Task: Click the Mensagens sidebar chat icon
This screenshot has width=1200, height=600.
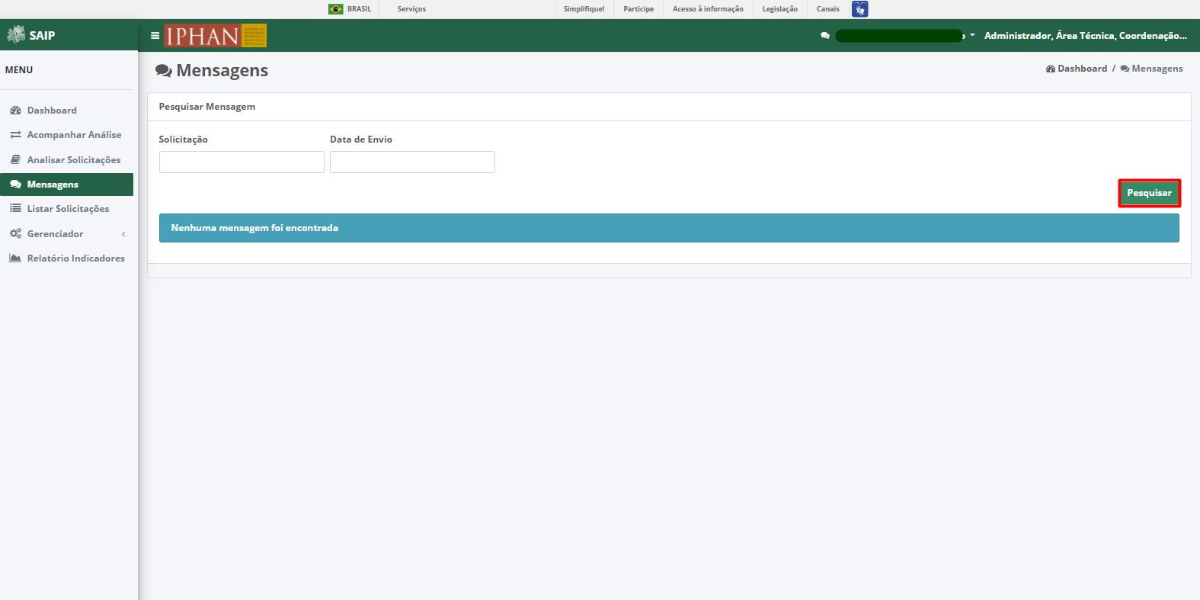Action: [x=15, y=184]
